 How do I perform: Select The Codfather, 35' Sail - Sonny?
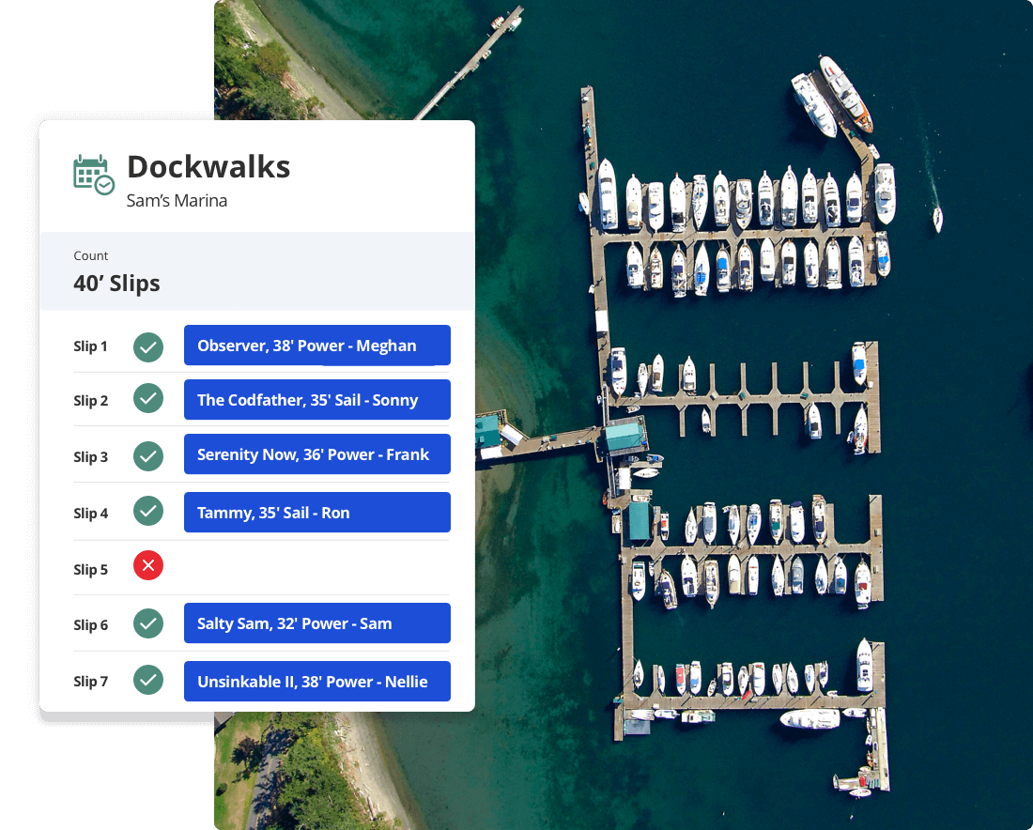(316, 399)
